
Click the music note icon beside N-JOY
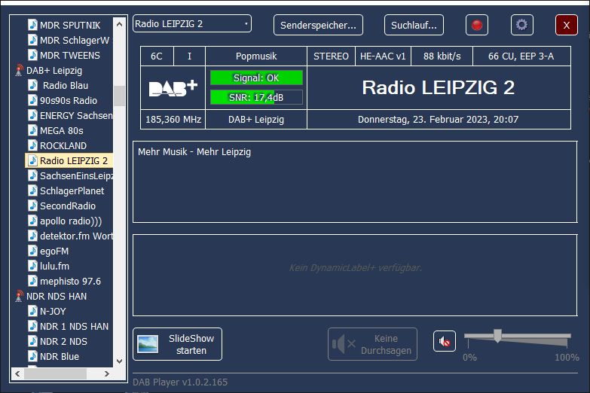(x=32, y=311)
